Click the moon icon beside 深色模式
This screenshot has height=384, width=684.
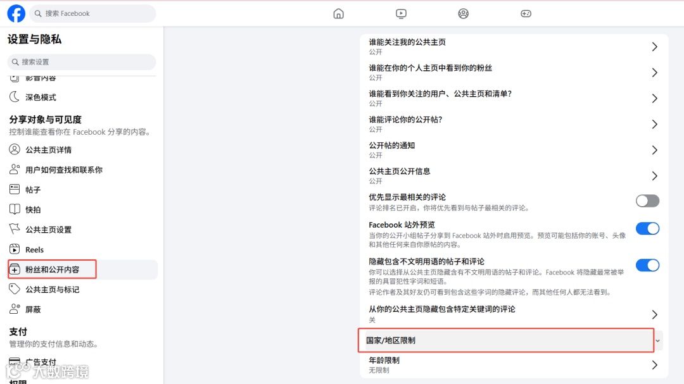15,97
